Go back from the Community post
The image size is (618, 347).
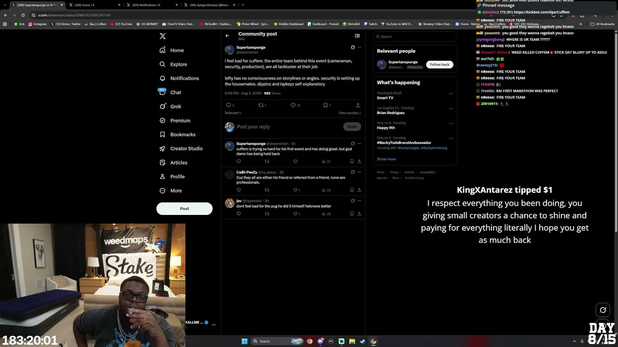[227, 36]
